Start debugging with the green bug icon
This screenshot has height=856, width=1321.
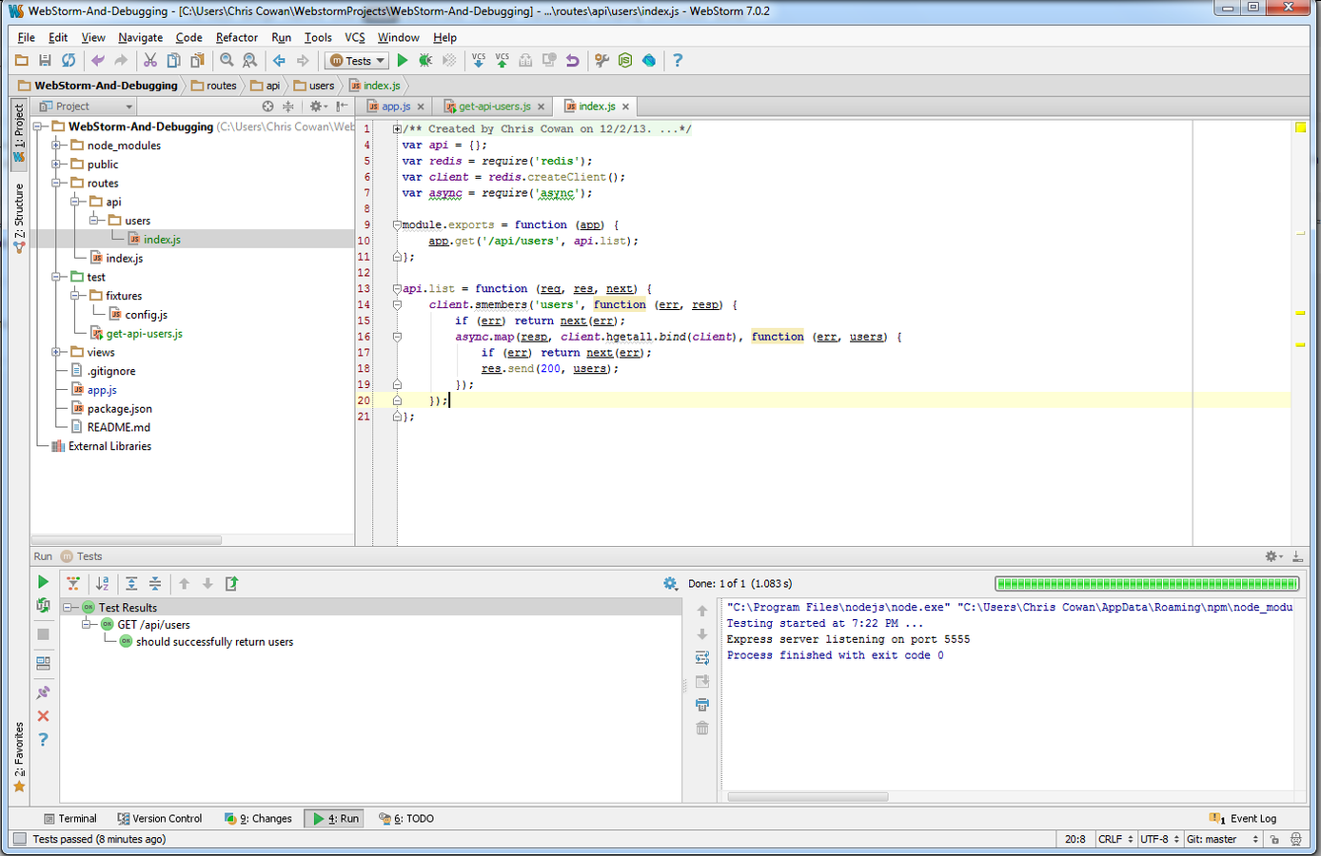pyautogui.click(x=425, y=60)
